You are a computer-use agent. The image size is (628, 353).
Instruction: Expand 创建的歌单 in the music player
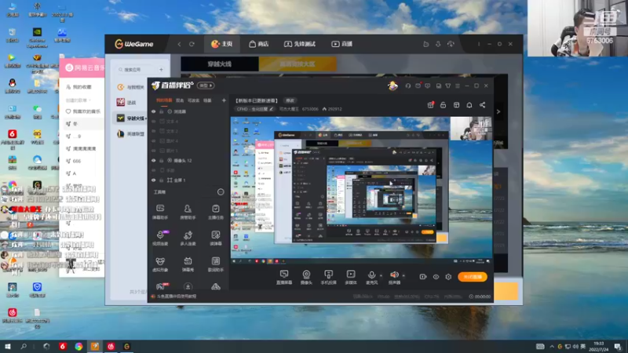coord(78,100)
